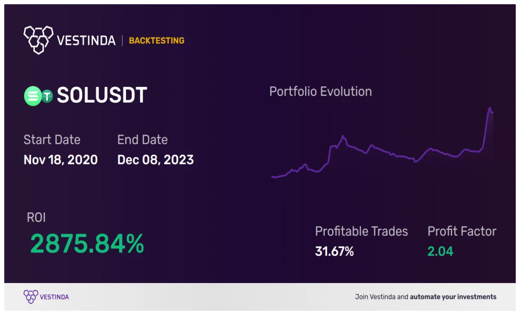Click the VESTINDA brand name in header
This screenshot has height=315, width=520.
[x=86, y=40]
